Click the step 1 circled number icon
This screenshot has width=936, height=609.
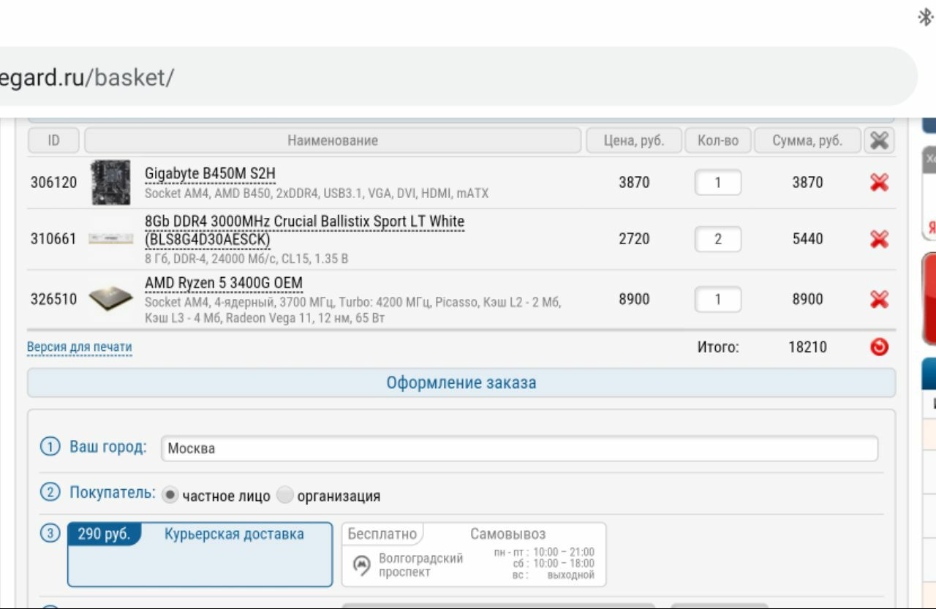click(x=50, y=447)
